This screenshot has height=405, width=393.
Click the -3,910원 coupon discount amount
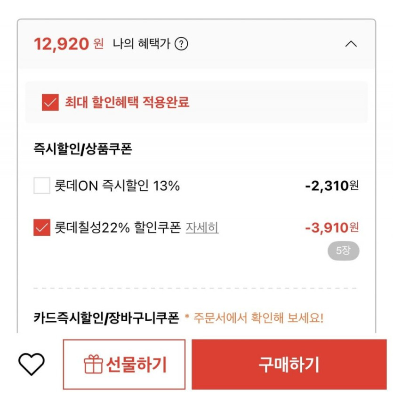click(332, 228)
